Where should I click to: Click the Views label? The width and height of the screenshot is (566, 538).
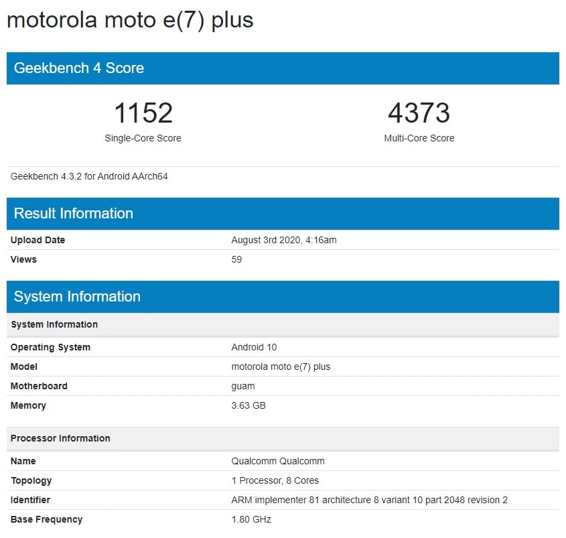(x=23, y=259)
